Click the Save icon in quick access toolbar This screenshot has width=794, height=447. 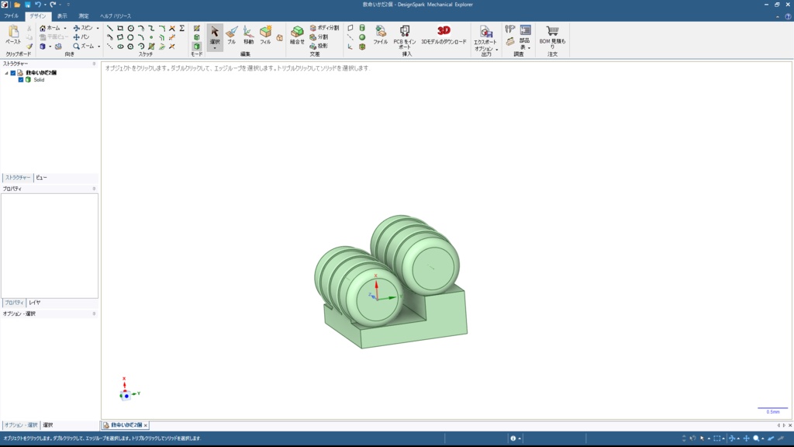click(27, 5)
